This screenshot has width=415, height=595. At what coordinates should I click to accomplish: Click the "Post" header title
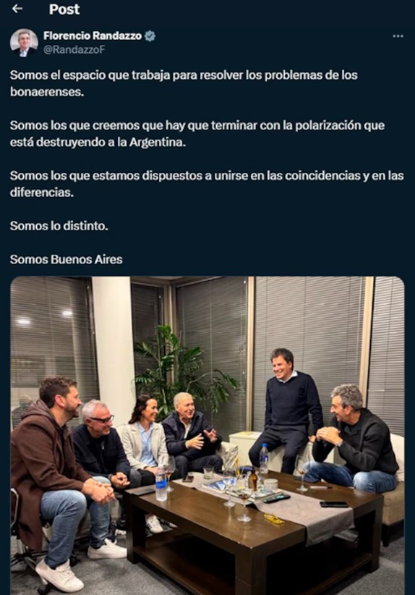pos(64,9)
